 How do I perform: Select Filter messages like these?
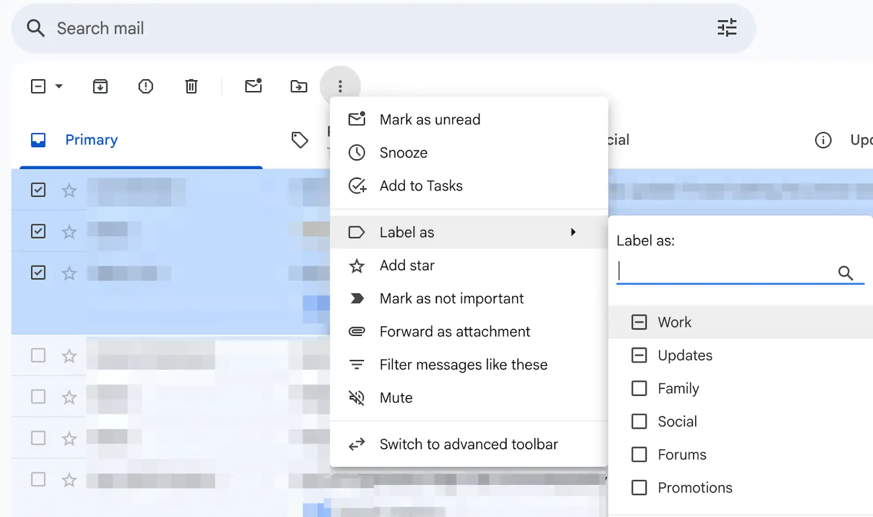tap(463, 364)
